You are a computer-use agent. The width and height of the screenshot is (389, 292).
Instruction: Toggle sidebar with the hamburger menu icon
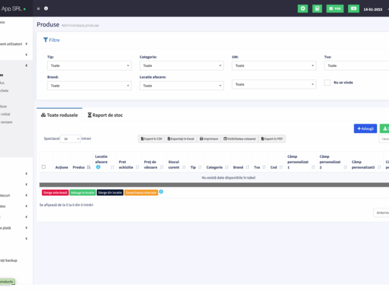click(38, 8)
